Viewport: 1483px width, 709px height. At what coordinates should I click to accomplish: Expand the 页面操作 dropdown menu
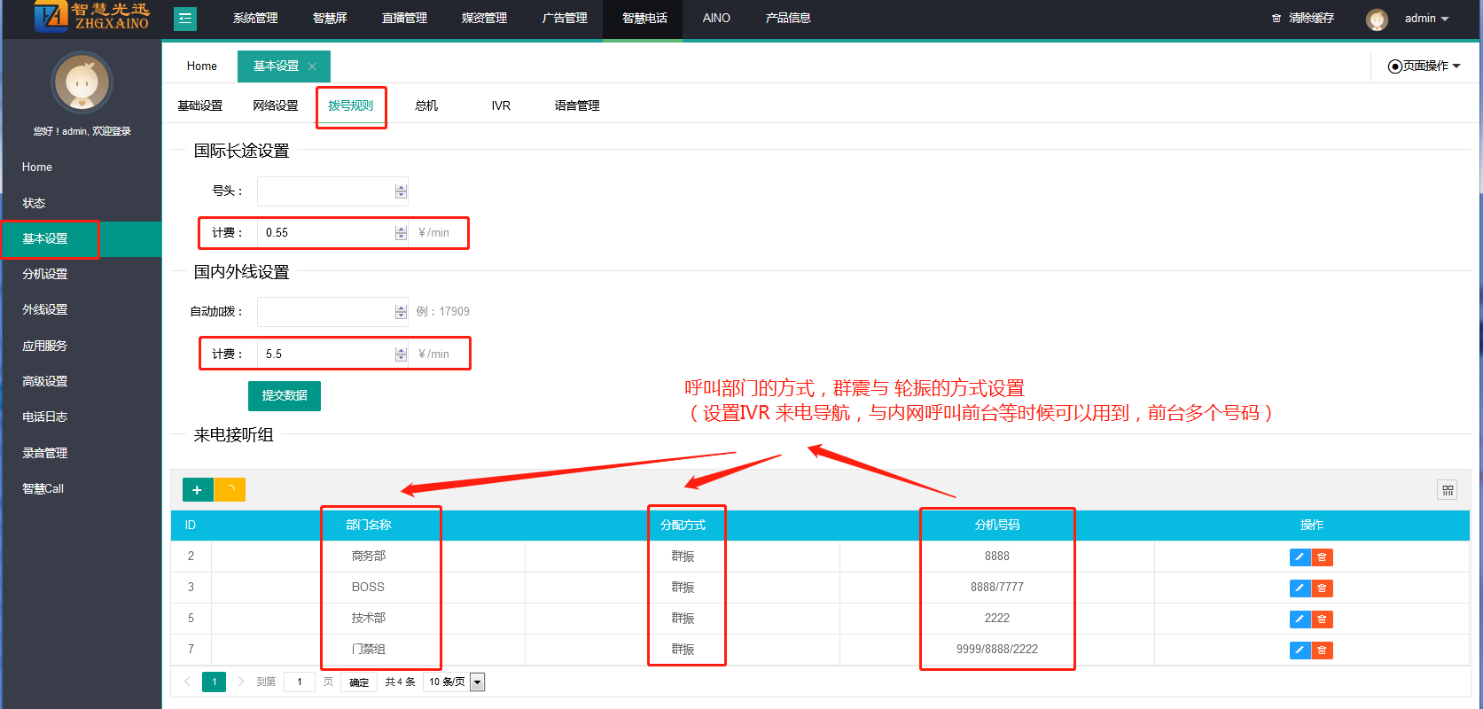pos(1424,66)
